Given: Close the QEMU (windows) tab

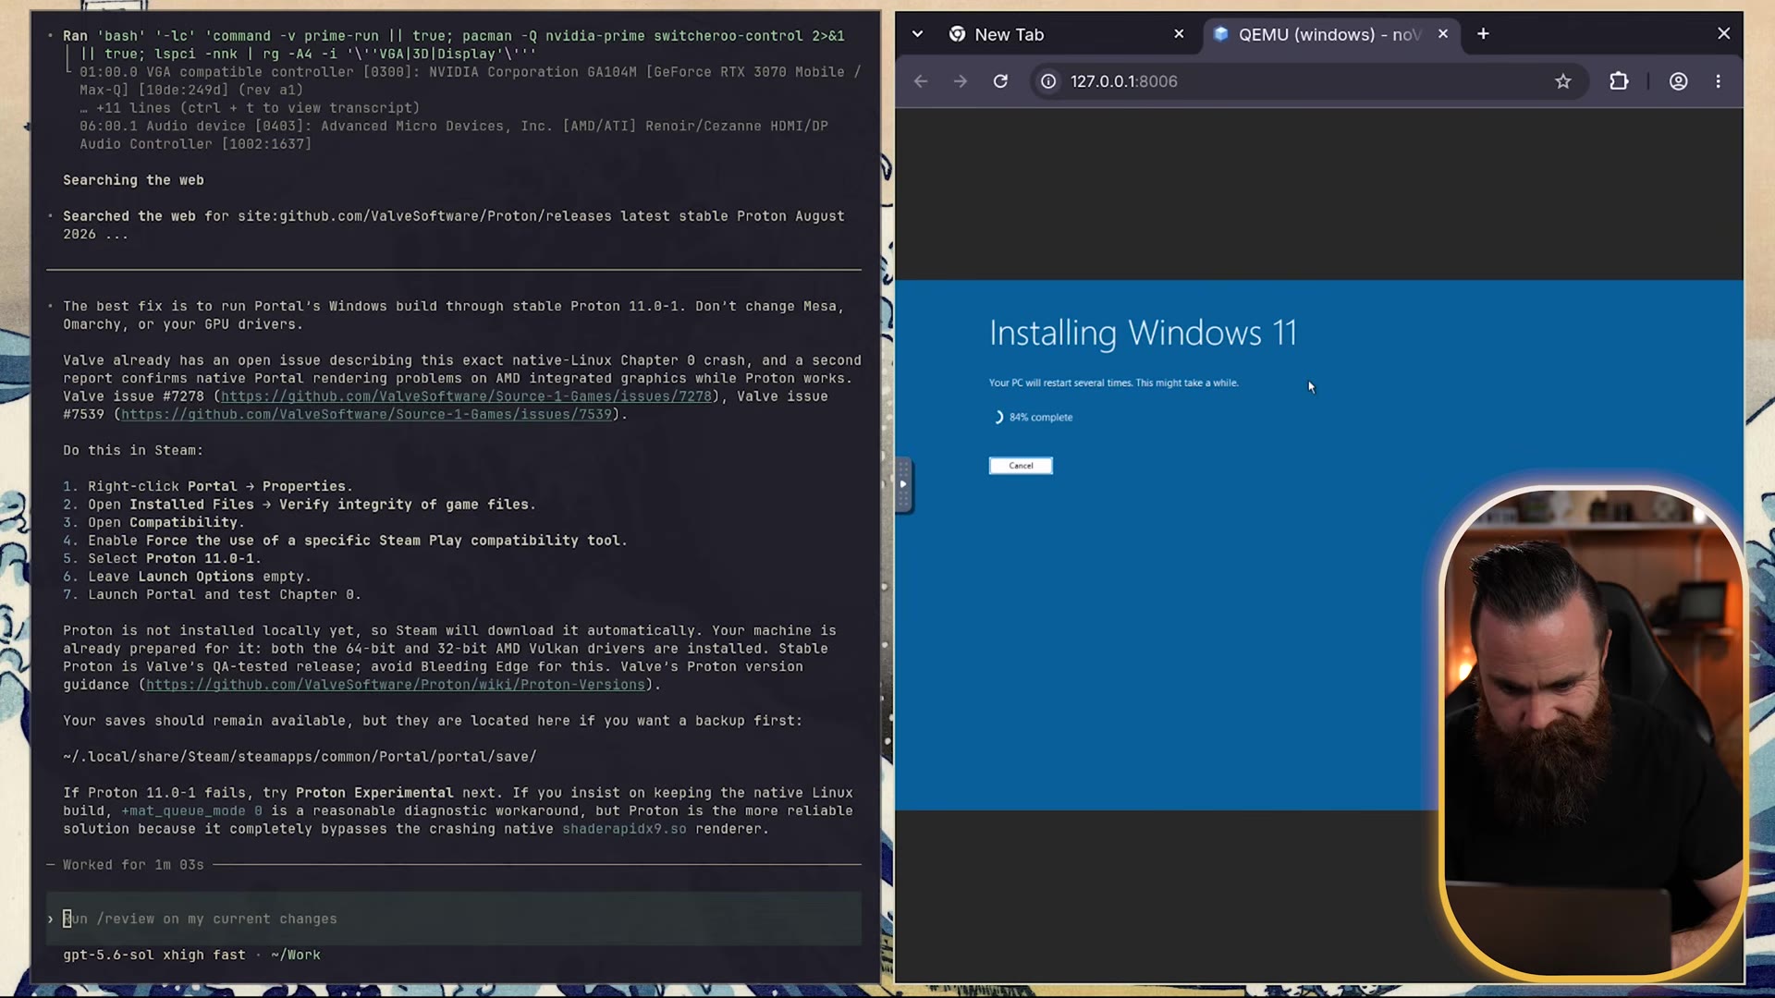Looking at the screenshot, I should click(1443, 34).
